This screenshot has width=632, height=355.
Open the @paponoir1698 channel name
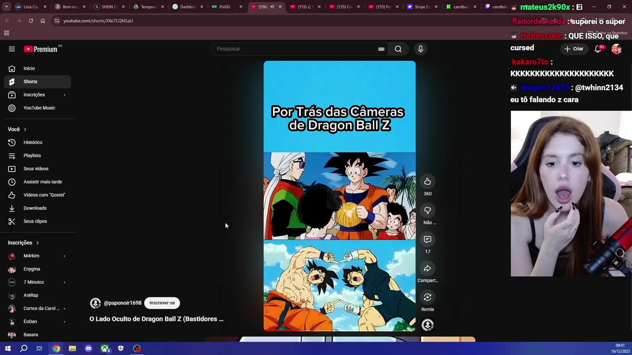click(122, 303)
